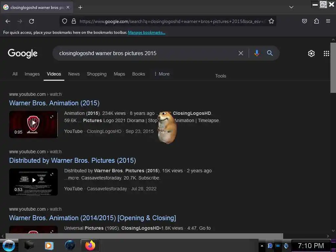Click the Cassavetesforaday channel name text

[x=107, y=189]
